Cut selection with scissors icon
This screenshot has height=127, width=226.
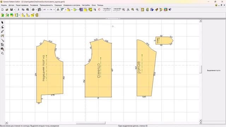click(18, 10)
